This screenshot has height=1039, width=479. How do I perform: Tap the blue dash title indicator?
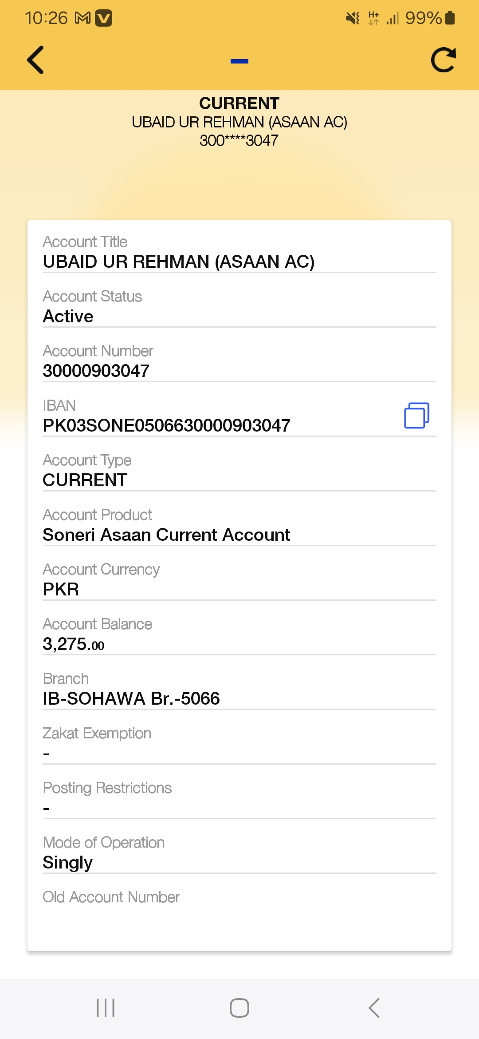pyautogui.click(x=239, y=61)
